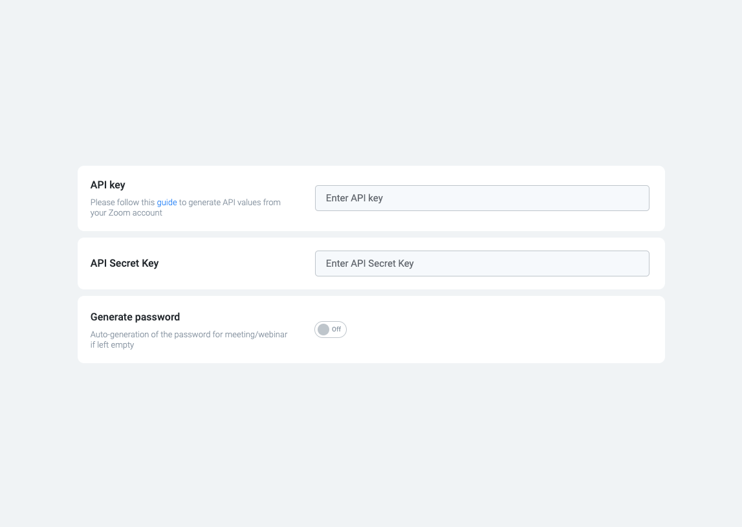The height and width of the screenshot is (527, 742).
Task: Select the API Secret Key heading label
Action: point(124,263)
